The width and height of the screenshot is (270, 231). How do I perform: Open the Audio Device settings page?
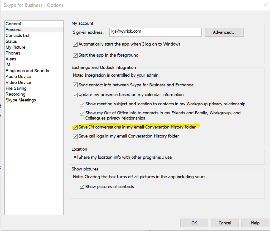(x=18, y=76)
